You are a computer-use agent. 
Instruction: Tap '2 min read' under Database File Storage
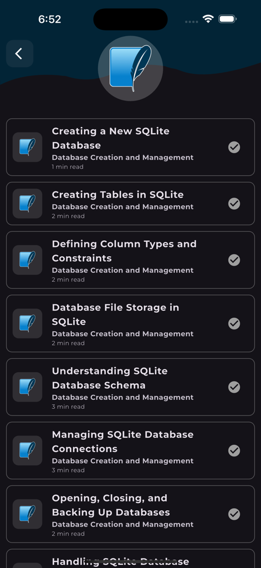pyautogui.click(x=68, y=343)
